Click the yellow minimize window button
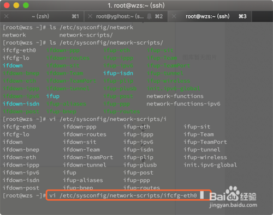The height and width of the screenshot is (215, 273). [x=16, y=5]
